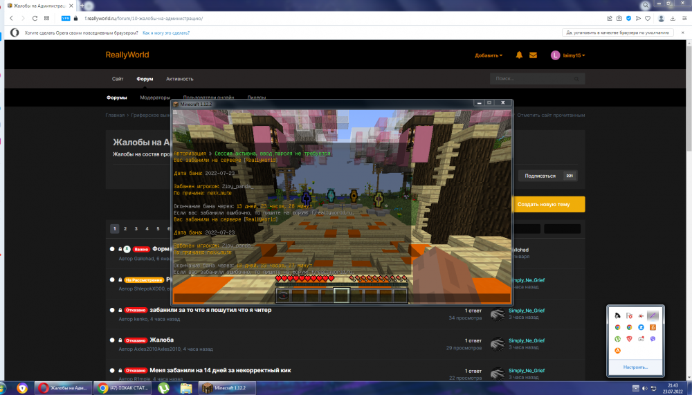Viewport: 692px width, 395px height.
Task: Open Simply_Ne_Grief on пошутил что я читер row
Action: (x=527, y=311)
